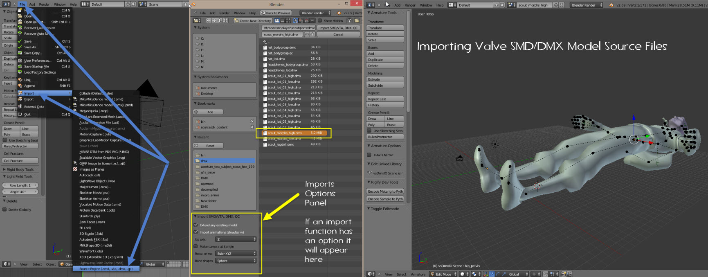The image size is (708, 277).
Task: Enable Make camera at $origin checkbox
Action: (x=196, y=246)
